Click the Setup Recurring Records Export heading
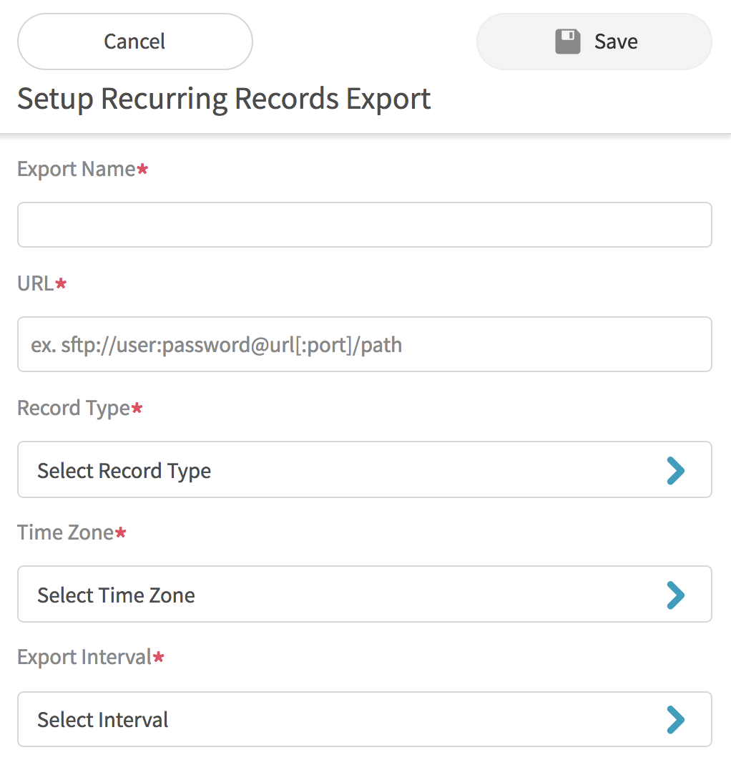The image size is (731, 760). 224,99
